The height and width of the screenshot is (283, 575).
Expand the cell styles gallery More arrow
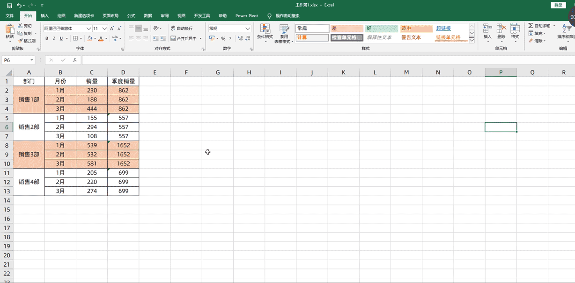[472, 41]
